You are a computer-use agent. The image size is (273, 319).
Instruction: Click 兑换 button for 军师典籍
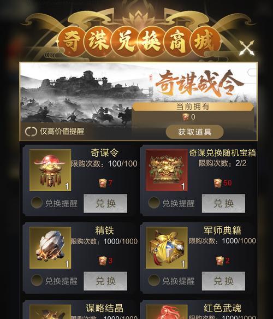tap(223, 281)
